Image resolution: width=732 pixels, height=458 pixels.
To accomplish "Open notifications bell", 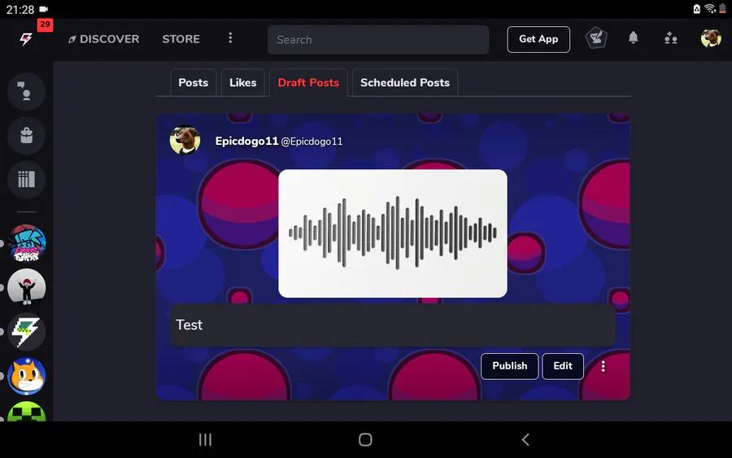I will (633, 37).
